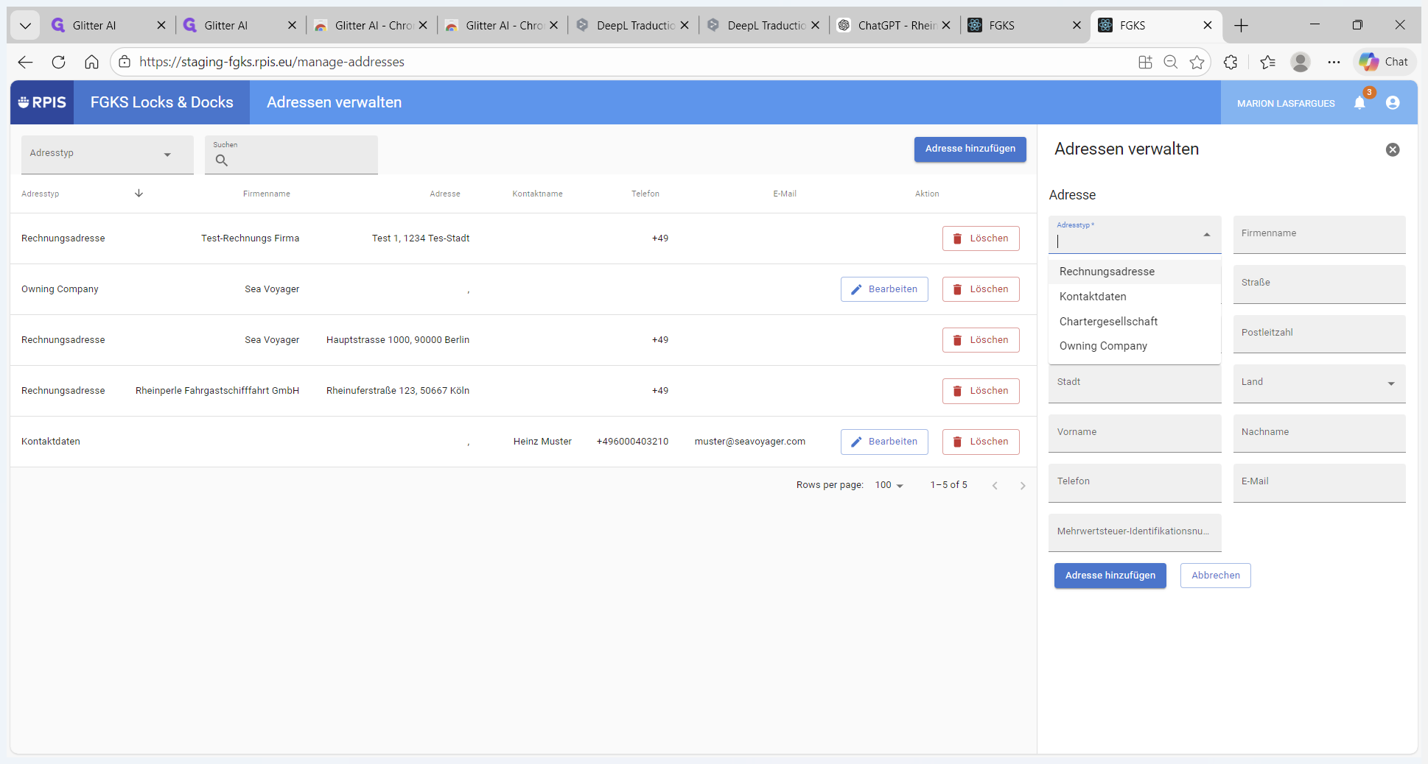Sort table by Adresstyp arrow
This screenshot has height=764, width=1428.
[x=139, y=194]
